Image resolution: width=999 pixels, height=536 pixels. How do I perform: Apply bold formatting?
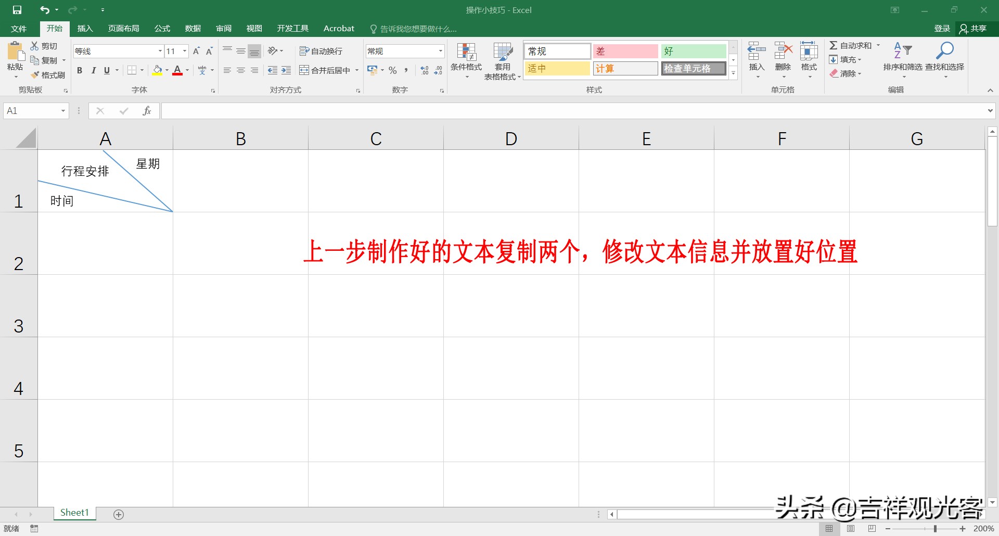(80, 70)
